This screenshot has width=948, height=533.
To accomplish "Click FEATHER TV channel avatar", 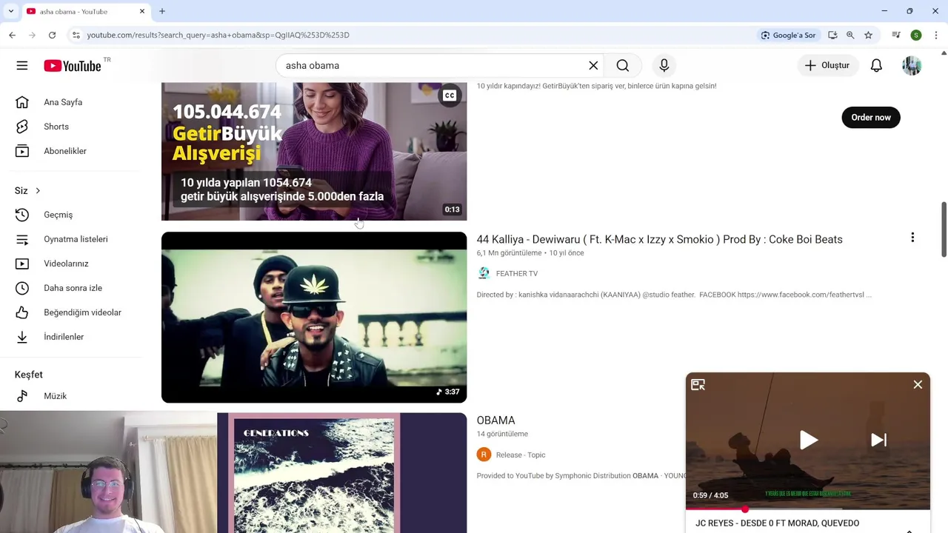I will point(484,274).
